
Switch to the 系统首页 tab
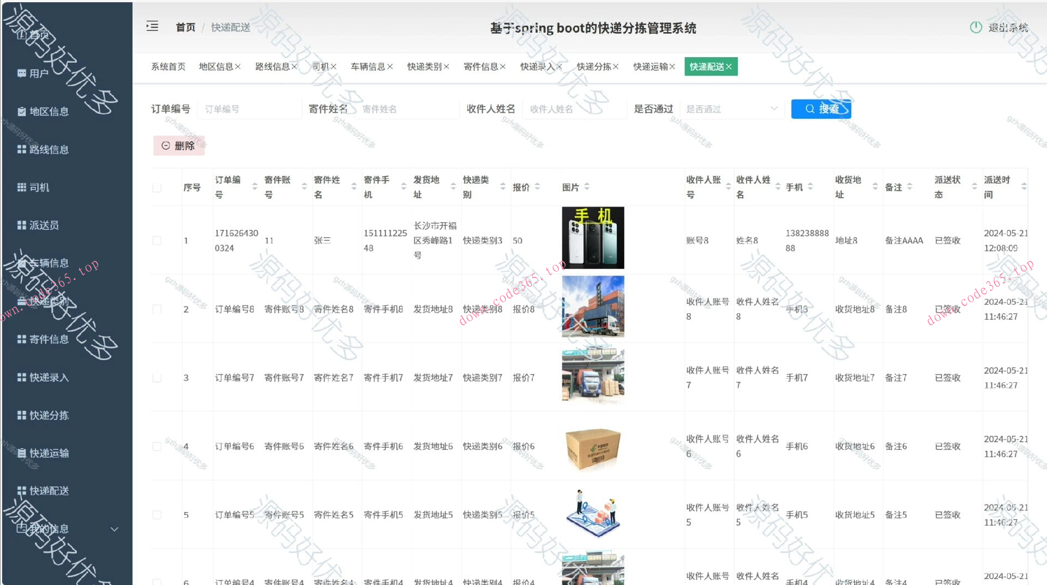coord(167,66)
